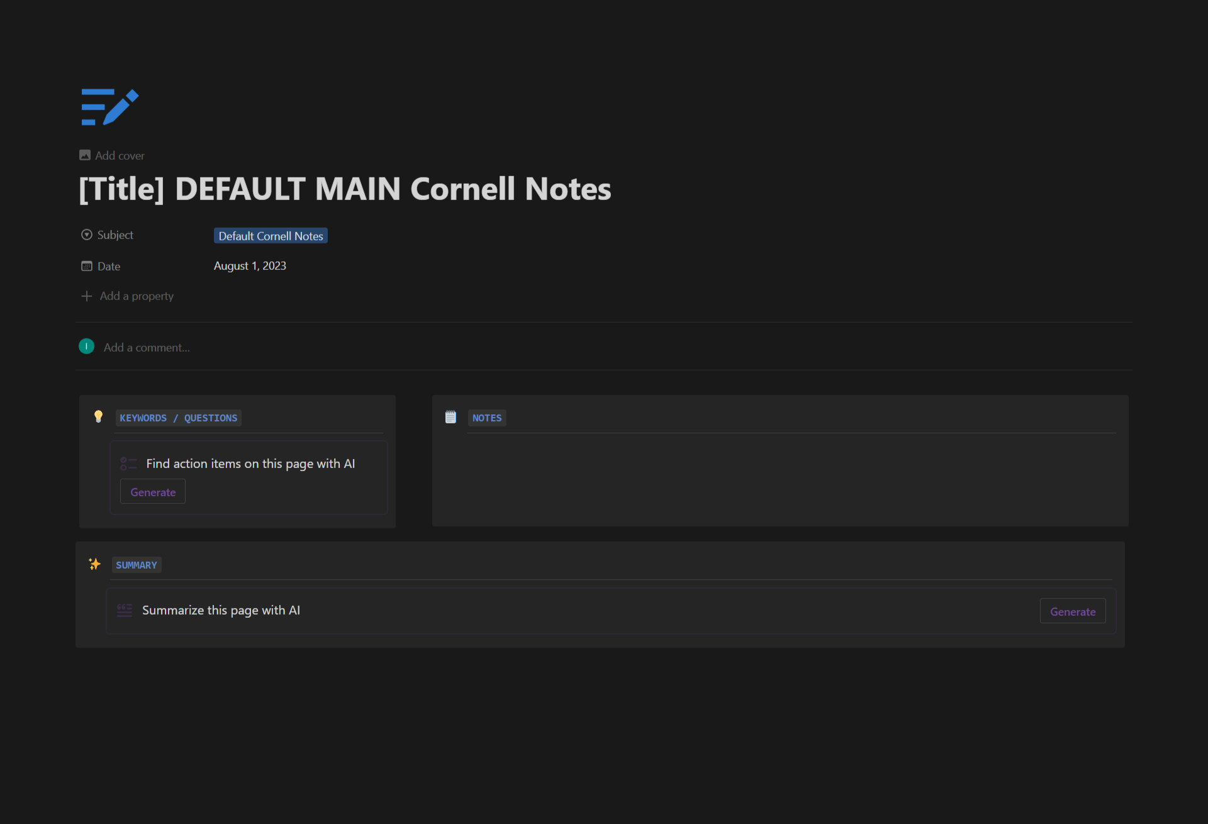The image size is (1208, 824).
Task: Click the lightbulb icon beside Keywords
Action: click(98, 416)
